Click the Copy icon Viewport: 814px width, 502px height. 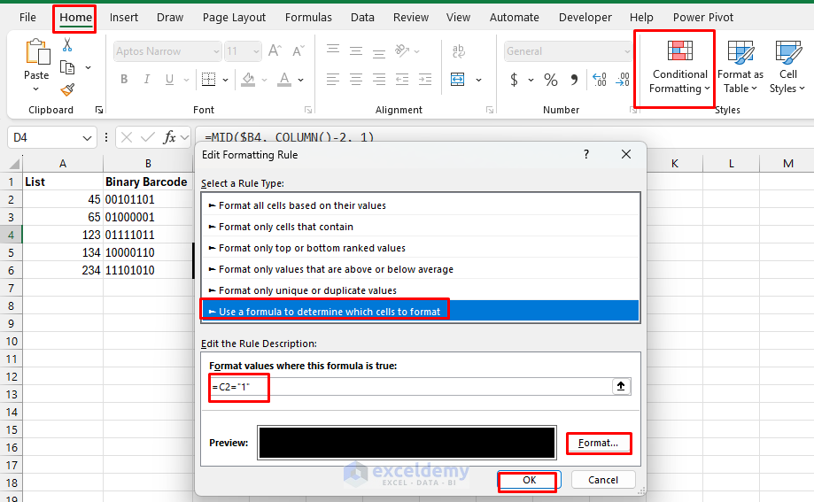67,67
